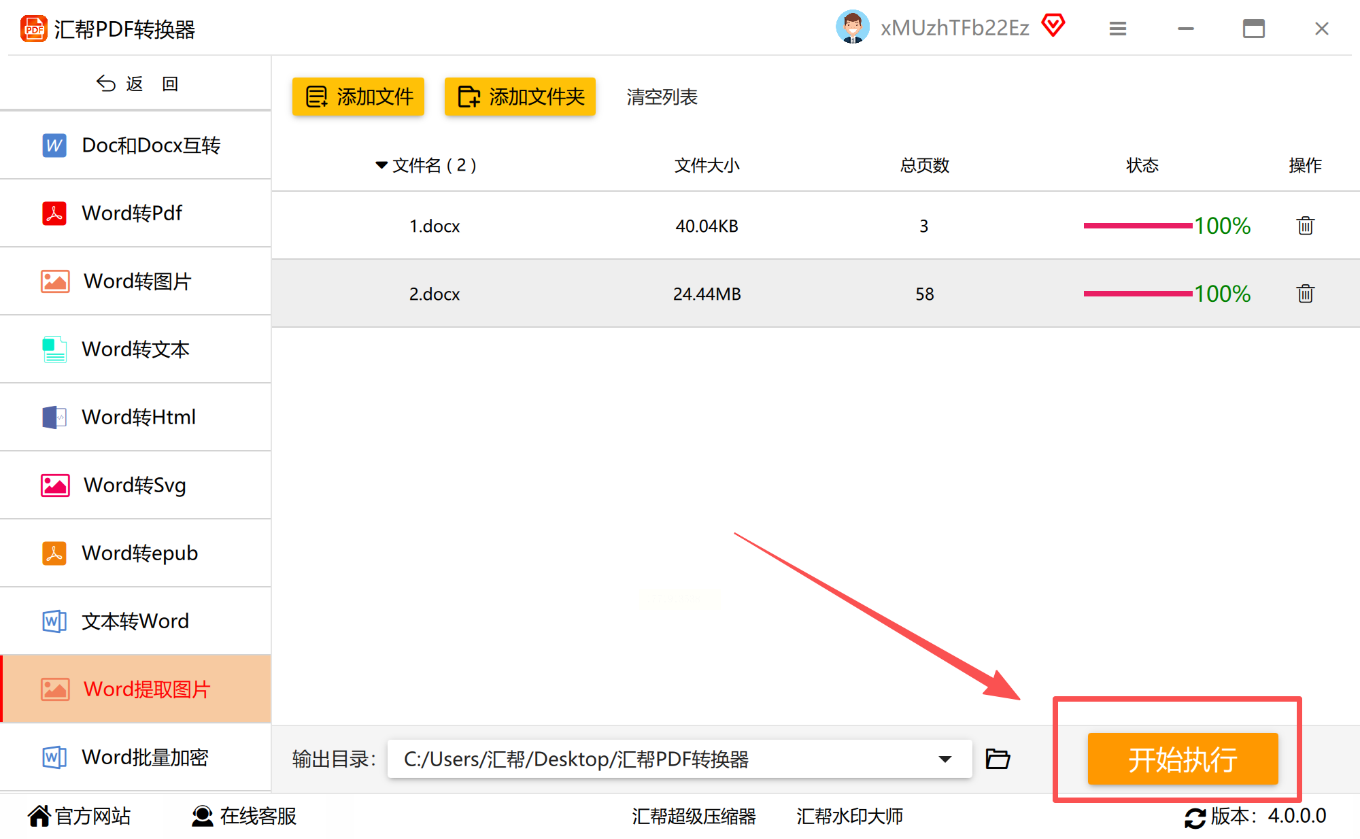Click the version refresh icon
Image resolution: width=1360 pixels, height=839 pixels.
1195,817
